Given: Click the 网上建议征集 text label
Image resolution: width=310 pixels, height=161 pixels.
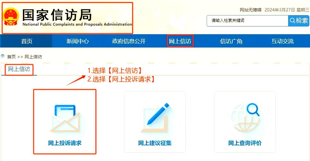Looking at the screenshot, I should point(155,143).
